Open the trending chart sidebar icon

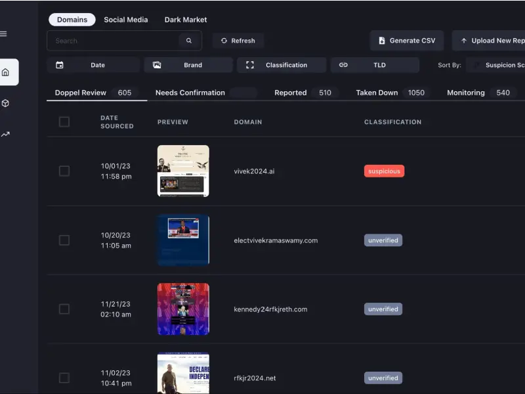(5, 135)
